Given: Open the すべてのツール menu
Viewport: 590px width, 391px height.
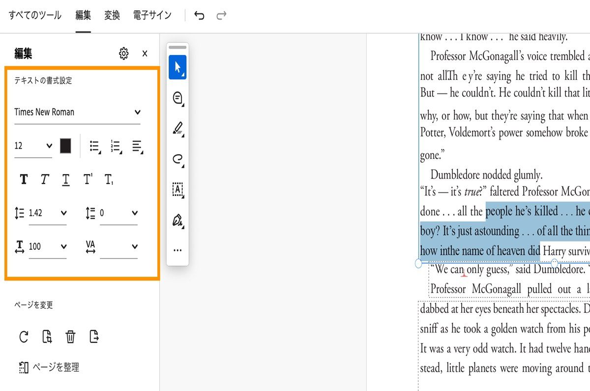Looking at the screenshot, I should click(35, 16).
